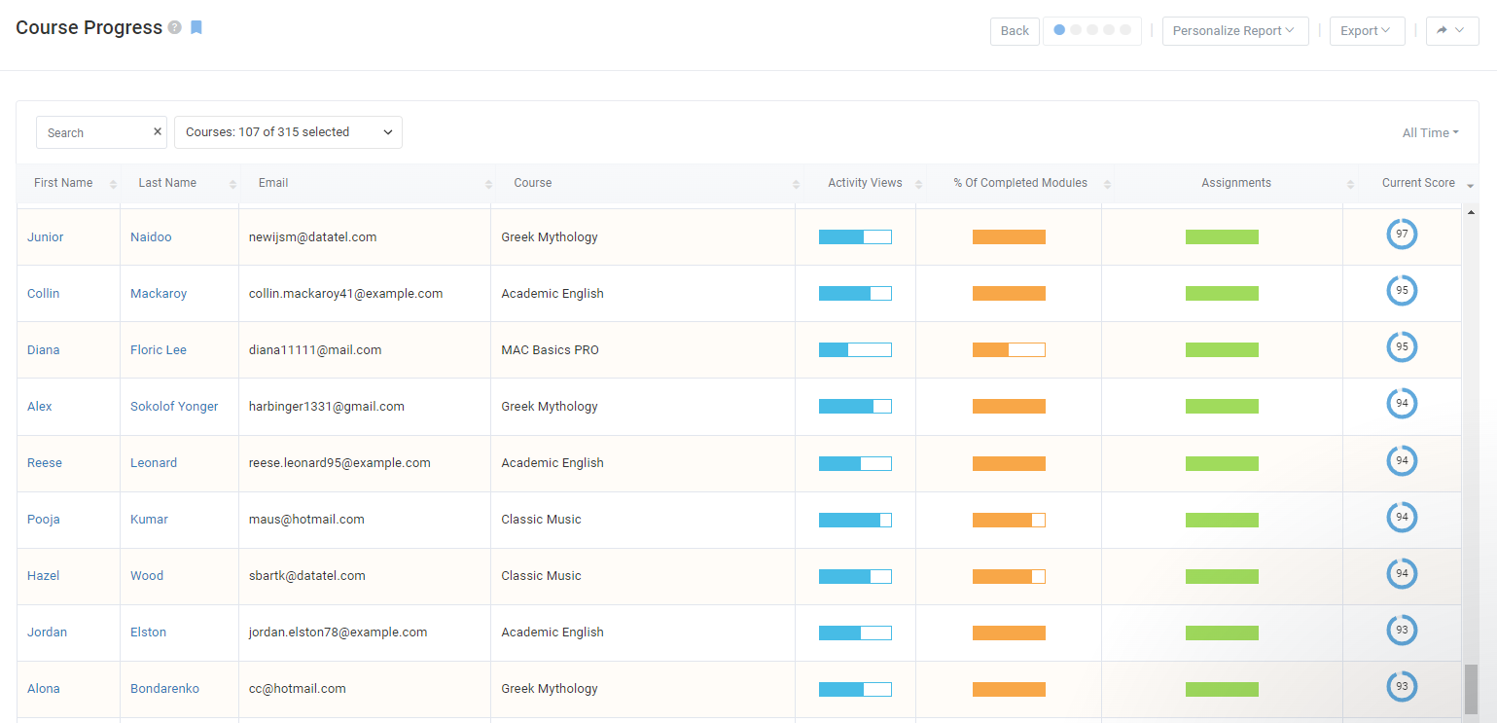This screenshot has width=1497, height=723.
Task: Click the Current Score sort arrow
Action: pyautogui.click(x=1470, y=185)
